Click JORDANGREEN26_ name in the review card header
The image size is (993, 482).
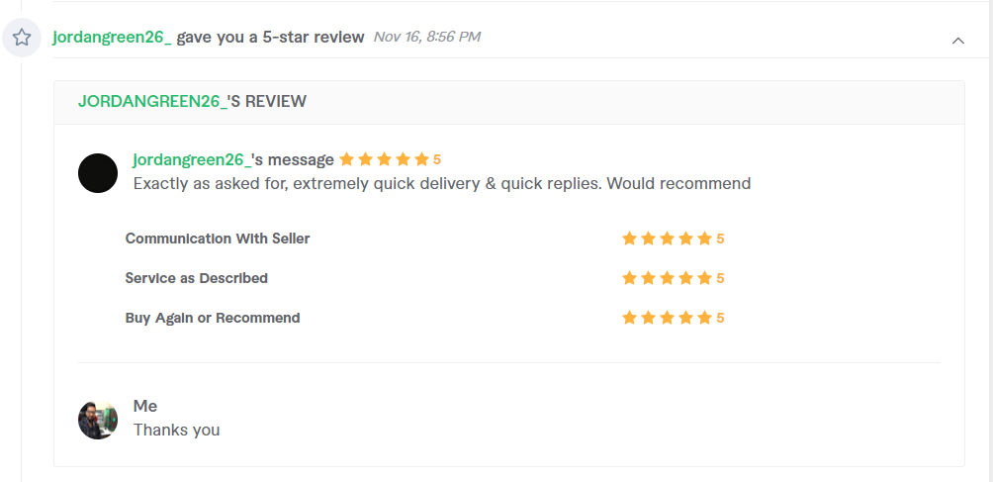[152, 101]
